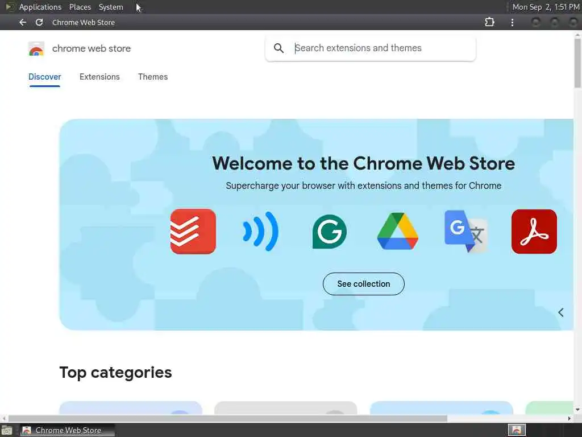The image size is (582, 437).
Task: Open the Google Drive extension icon
Action: (x=397, y=231)
